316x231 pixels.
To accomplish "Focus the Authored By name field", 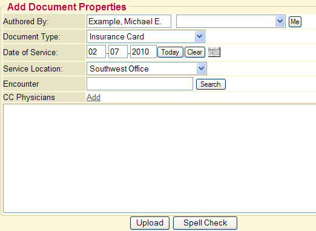I will [x=129, y=21].
